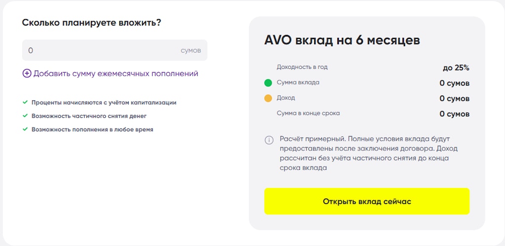Click the plus circle icon for monthly top-ups
The width and height of the screenshot is (505, 246).
(x=27, y=73)
